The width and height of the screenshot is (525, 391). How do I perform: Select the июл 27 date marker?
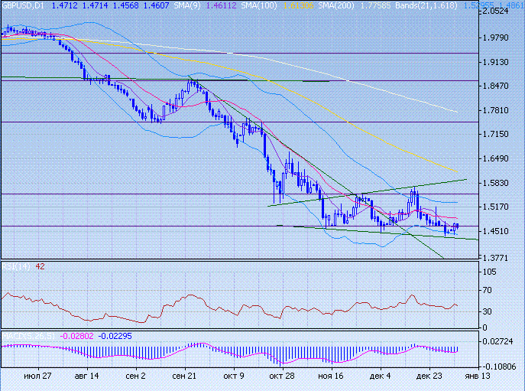click(x=37, y=376)
